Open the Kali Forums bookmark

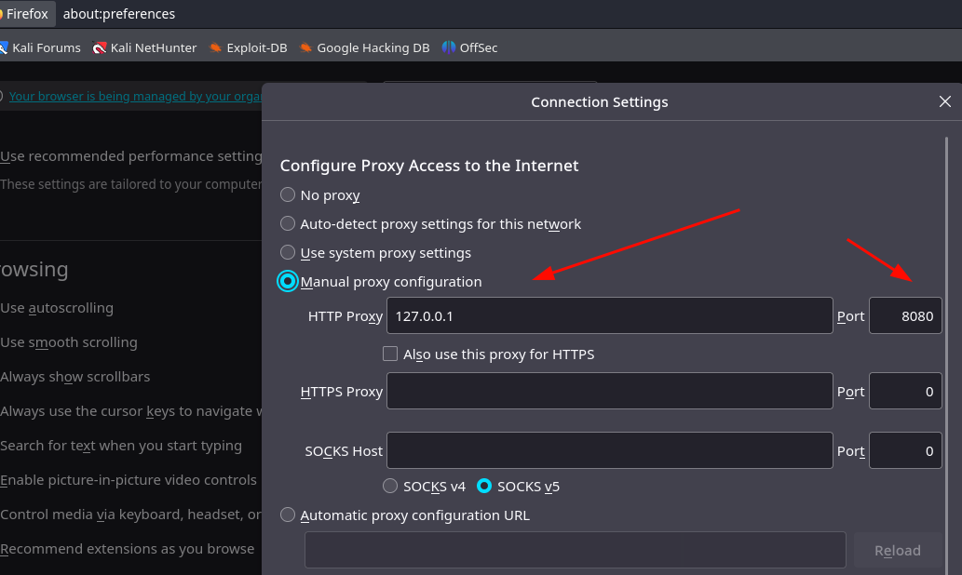click(40, 47)
